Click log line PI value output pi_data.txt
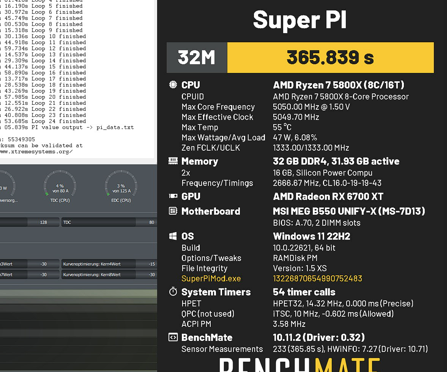 point(67,127)
